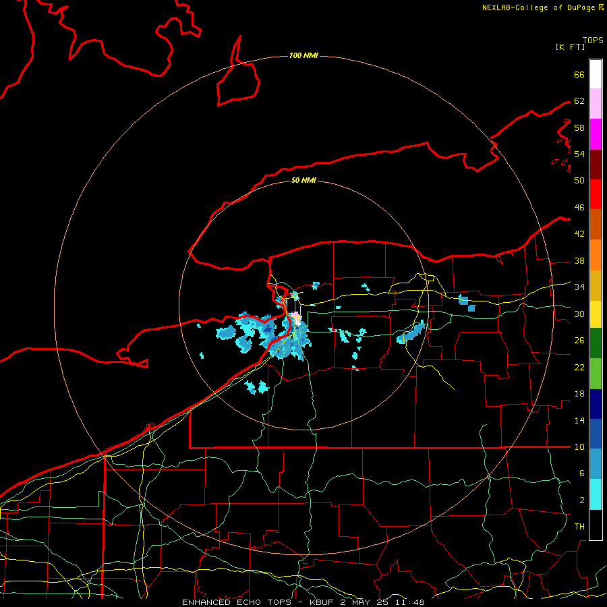607x607 pixels.
Task: Click the pink-white echo cell at radar center
Action: (x=297, y=318)
